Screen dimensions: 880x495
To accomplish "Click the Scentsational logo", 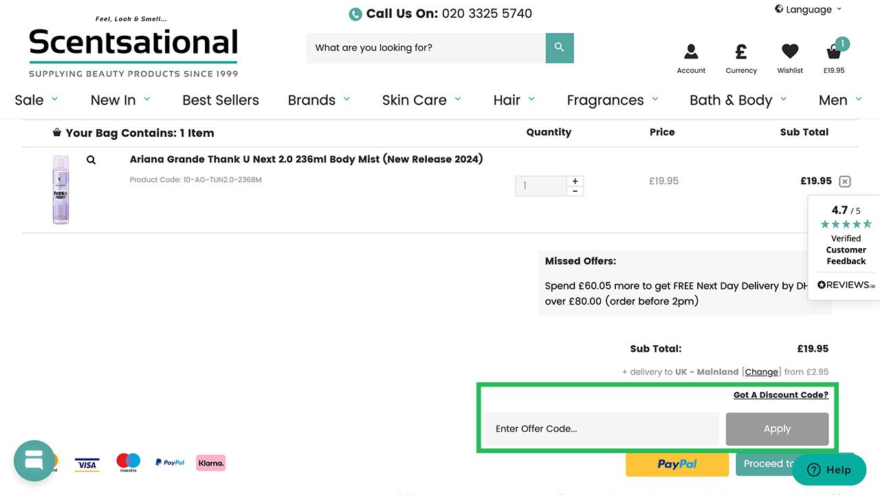I will pyautogui.click(x=133, y=47).
